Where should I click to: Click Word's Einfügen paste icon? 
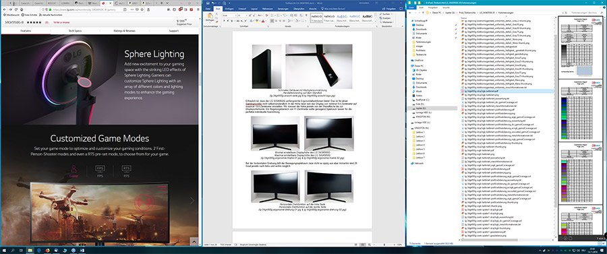point(210,16)
